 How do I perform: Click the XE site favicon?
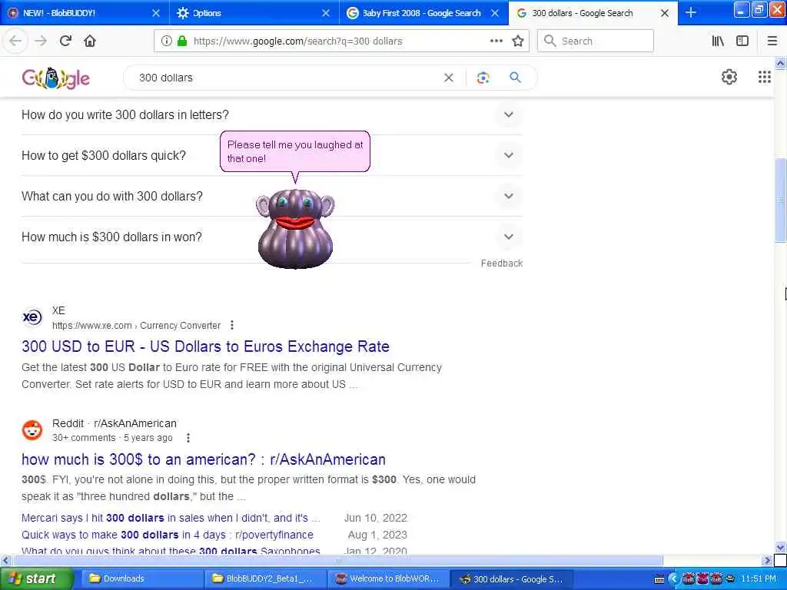pos(32,317)
